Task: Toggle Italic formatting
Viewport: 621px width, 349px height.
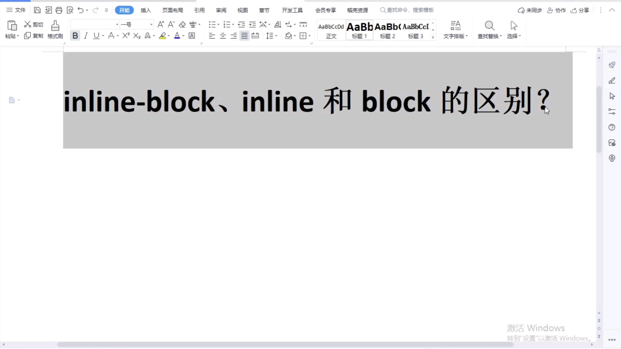Action: pyautogui.click(x=86, y=36)
